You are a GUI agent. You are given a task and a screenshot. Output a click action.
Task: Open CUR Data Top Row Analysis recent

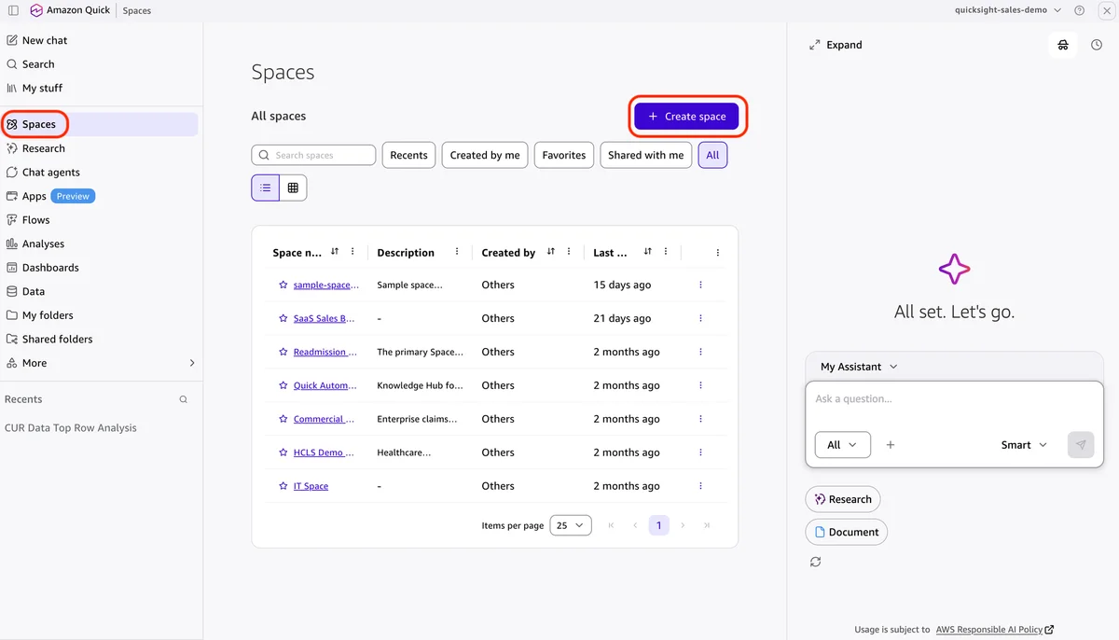pyautogui.click(x=71, y=428)
